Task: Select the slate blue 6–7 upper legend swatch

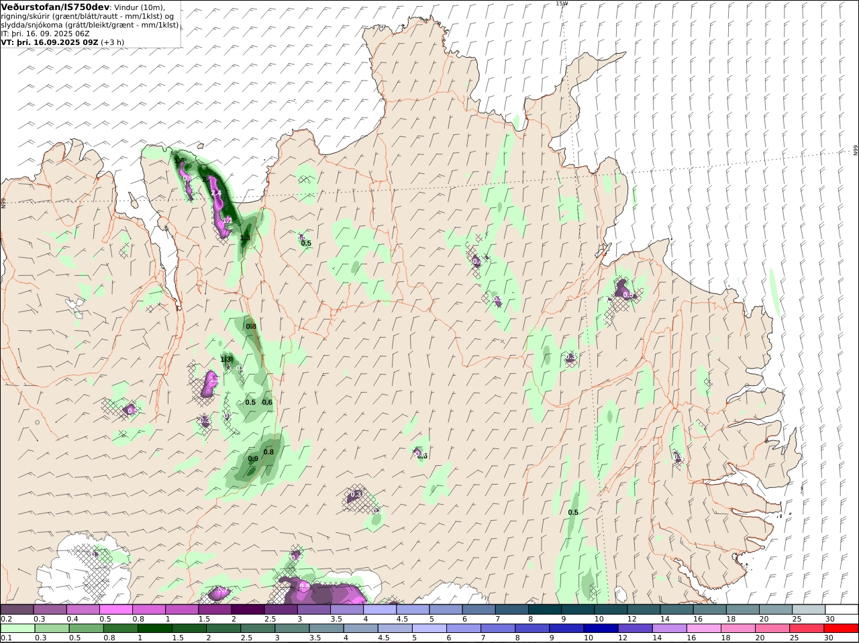Action: (x=479, y=609)
